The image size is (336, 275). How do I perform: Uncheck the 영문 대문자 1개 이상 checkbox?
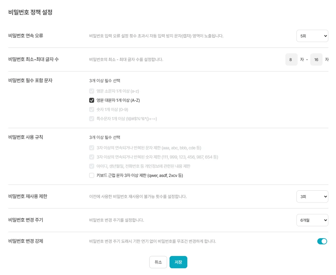coord(92,100)
